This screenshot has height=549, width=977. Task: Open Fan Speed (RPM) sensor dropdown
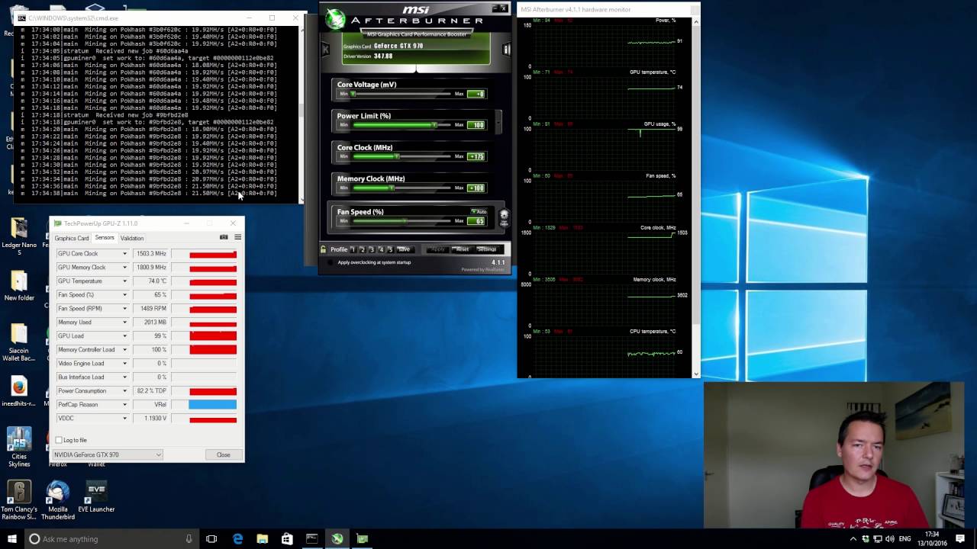pyautogui.click(x=124, y=309)
